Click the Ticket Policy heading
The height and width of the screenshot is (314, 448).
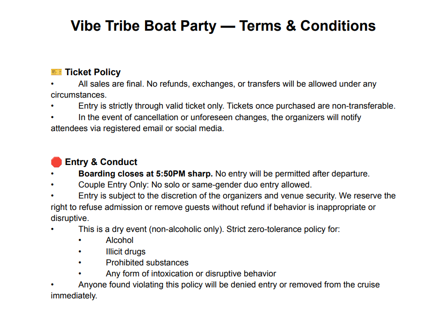click(93, 72)
